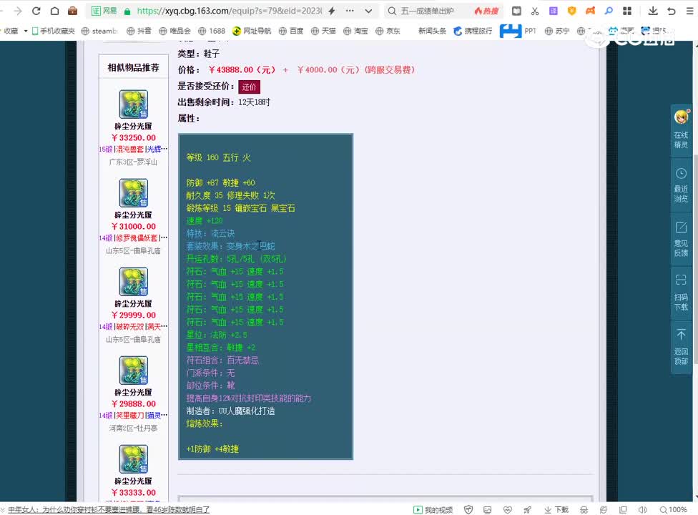Click the four-squares apps grid icon
The height and width of the screenshot is (515, 698).
tap(626, 11)
